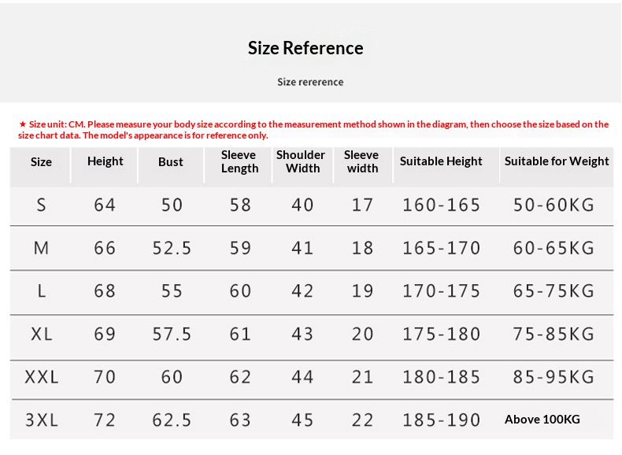Click the Sleeve Length column header

239,161
